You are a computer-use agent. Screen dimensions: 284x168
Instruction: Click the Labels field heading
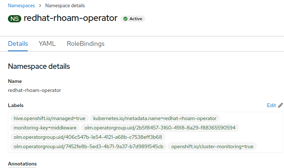point(16,106)
